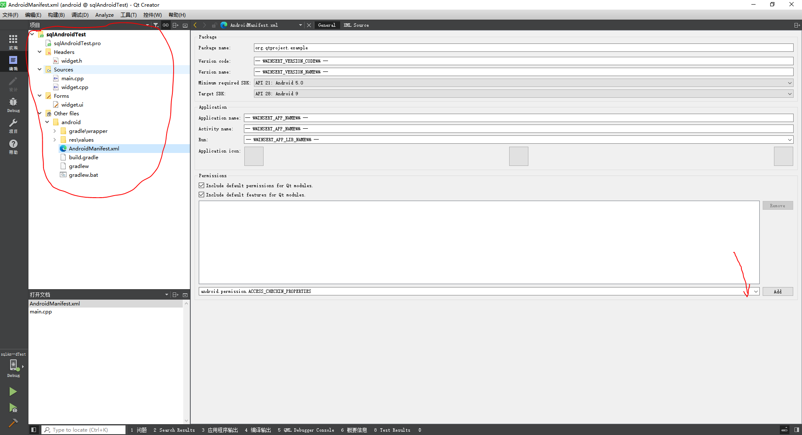Go back in editor history
Image resolution: width=802 pixels, height=435 pixels.
tap(195, 25)
